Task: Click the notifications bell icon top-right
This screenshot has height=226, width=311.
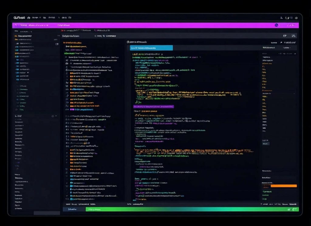Action: (x=296, y=18)
